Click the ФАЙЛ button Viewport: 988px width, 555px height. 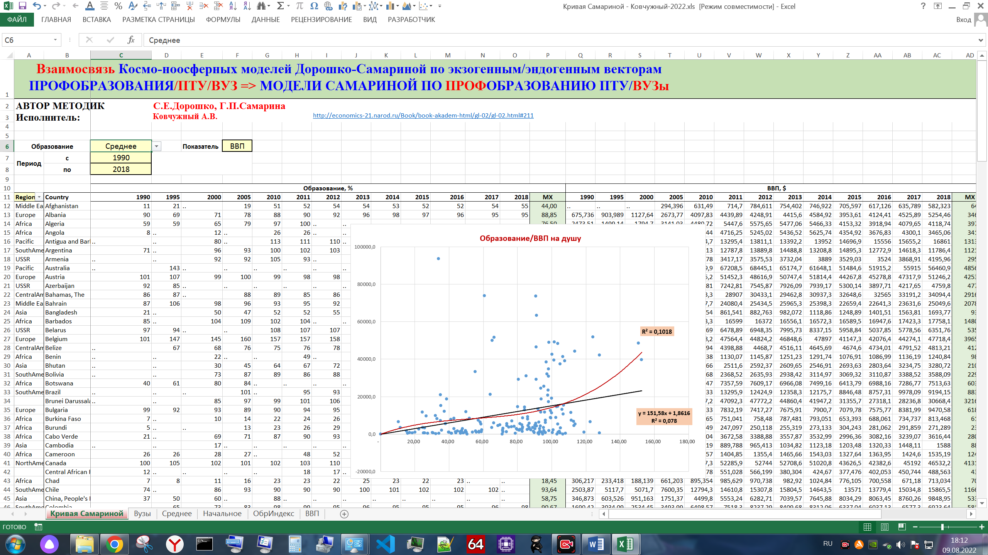(x=17, y=20)
